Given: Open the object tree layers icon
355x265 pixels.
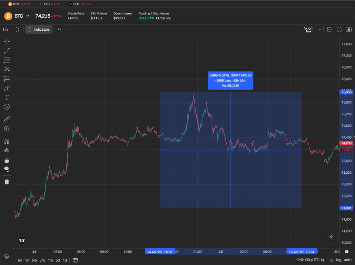Looking at the screenshot, I should (7, 256).
